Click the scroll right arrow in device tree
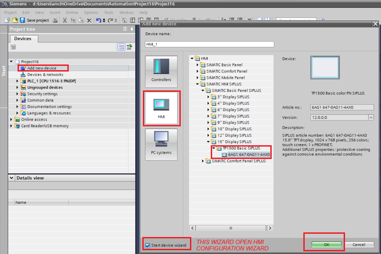The height and width of the screenshot is (254, 381). [270, 228]
